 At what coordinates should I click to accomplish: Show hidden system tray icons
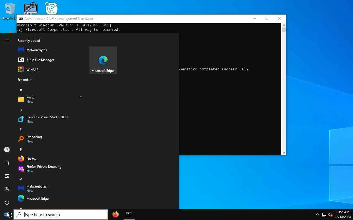(317, 215)
